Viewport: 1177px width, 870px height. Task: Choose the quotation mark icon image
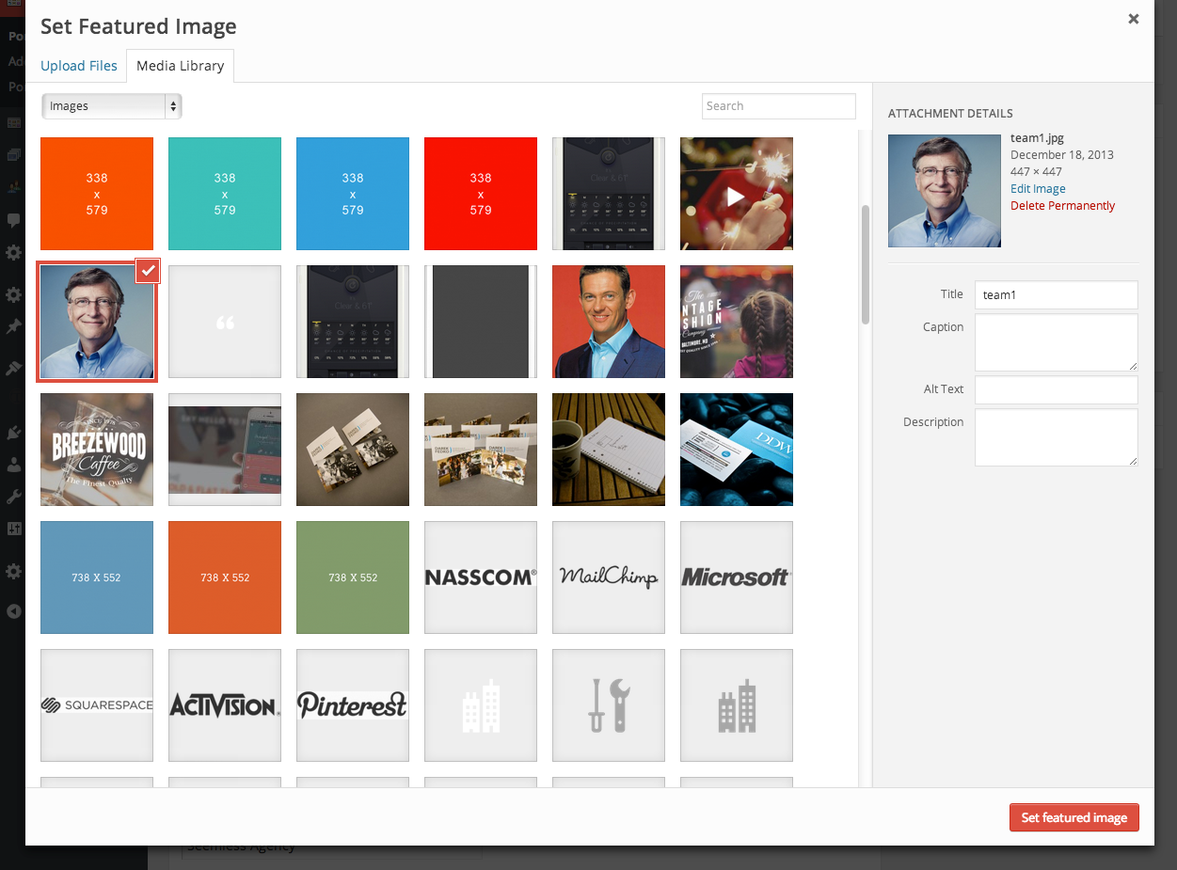tap(225, 322)
